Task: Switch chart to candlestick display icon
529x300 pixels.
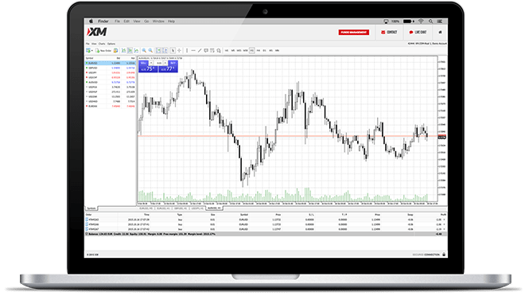Action: 130,51
